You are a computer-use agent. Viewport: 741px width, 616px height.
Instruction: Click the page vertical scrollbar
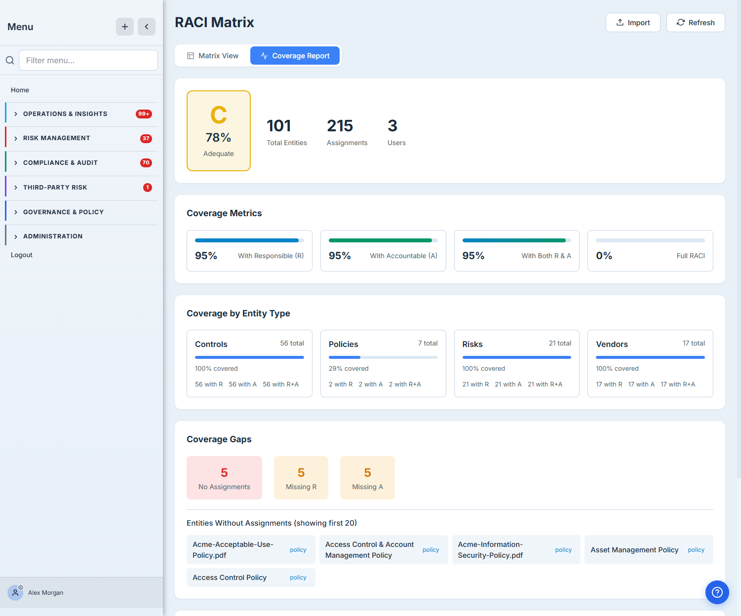739,239
